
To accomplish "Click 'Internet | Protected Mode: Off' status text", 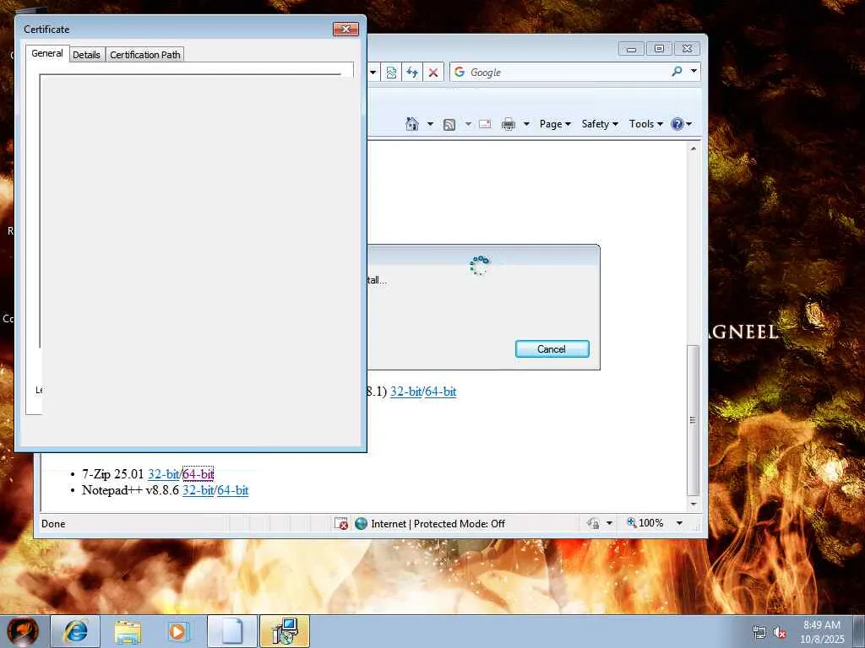I will 438,523.
